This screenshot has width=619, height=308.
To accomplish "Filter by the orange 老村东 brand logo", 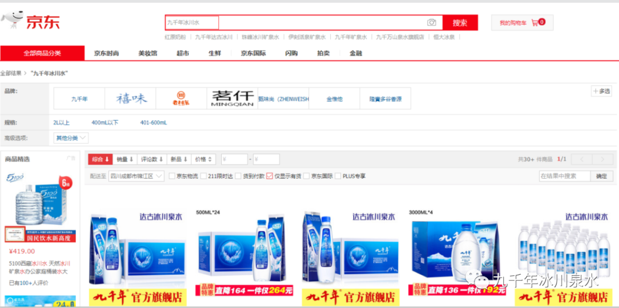I will point(181,98).
